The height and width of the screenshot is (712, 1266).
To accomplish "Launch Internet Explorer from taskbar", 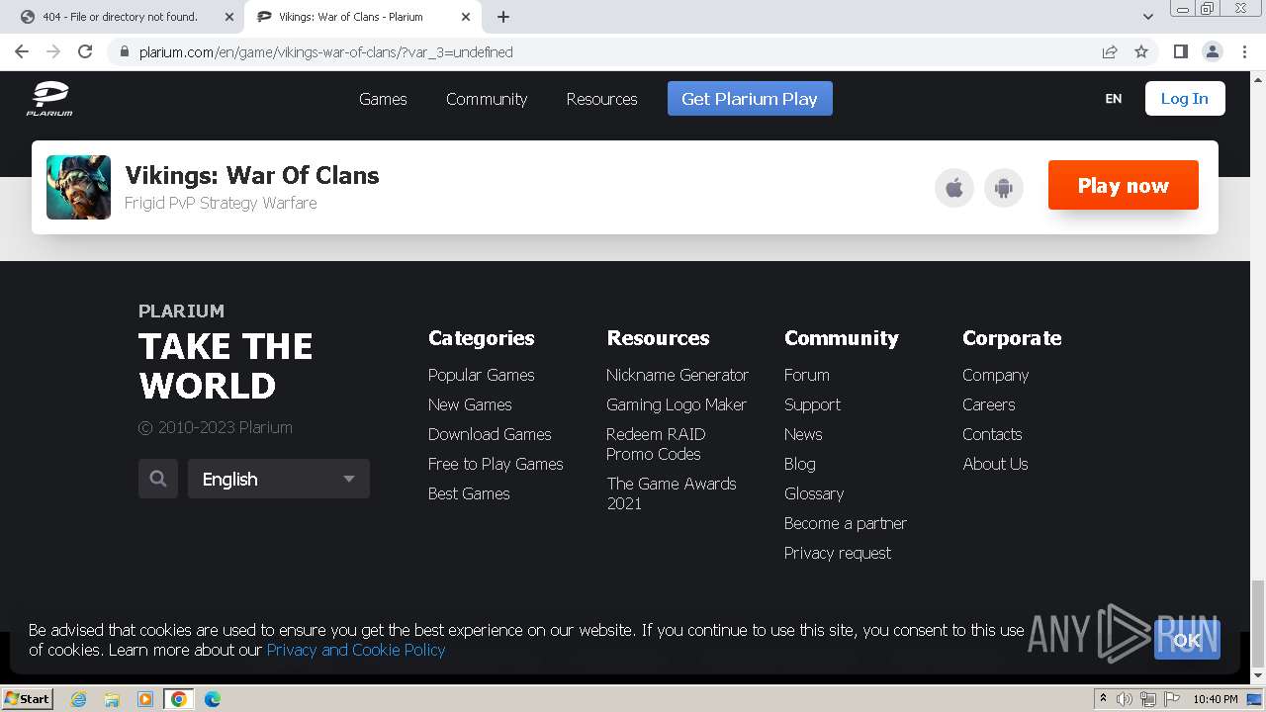I will click(x=78, y=699).
